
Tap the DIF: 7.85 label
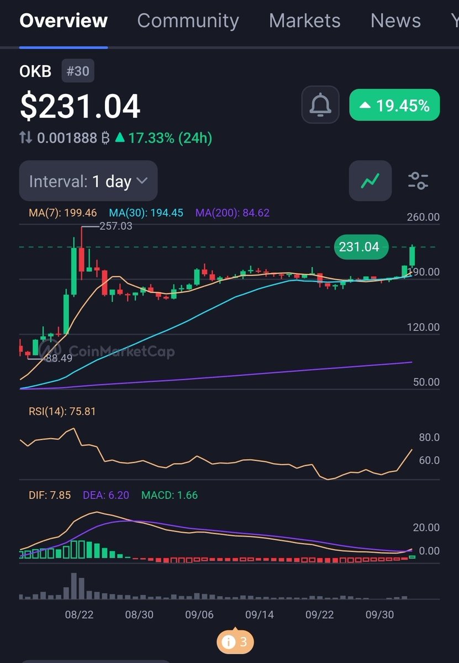coord(50,495)
